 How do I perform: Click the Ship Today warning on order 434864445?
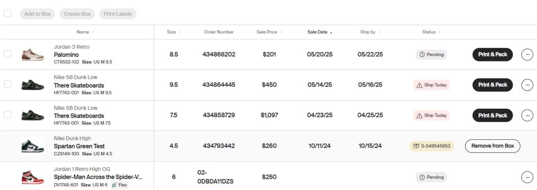click(x=431, y=85)
